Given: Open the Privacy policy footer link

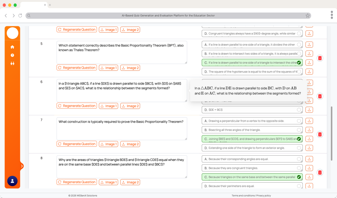Looking at the screenshot, I should 264,195.
